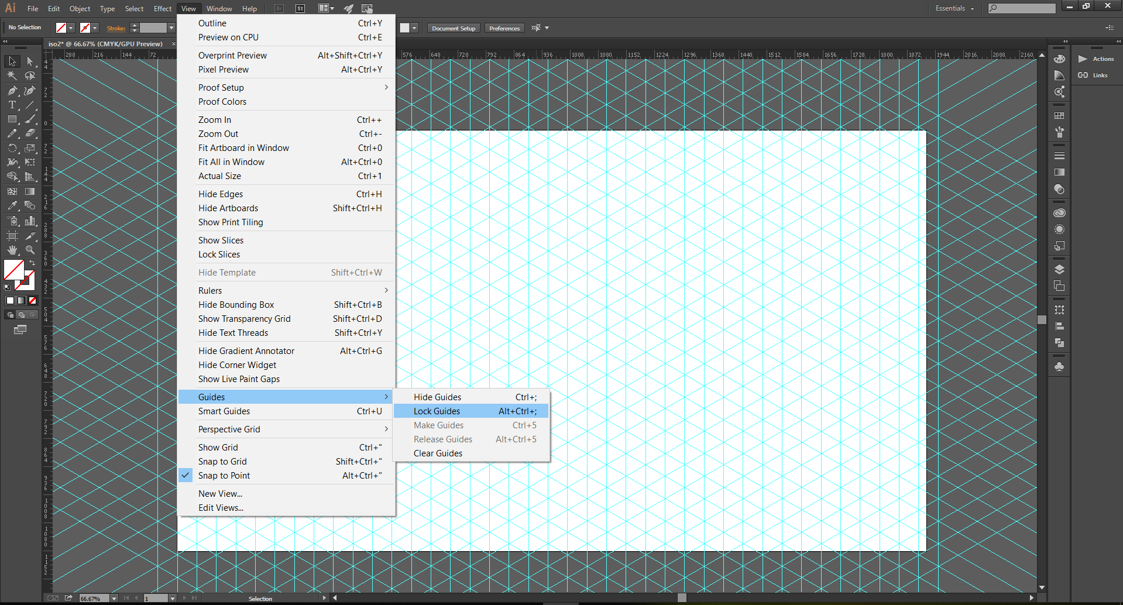Click the large Fill swatch in Tools
This screenshot has width=1123, height=605.
click(x=13, y=270)
